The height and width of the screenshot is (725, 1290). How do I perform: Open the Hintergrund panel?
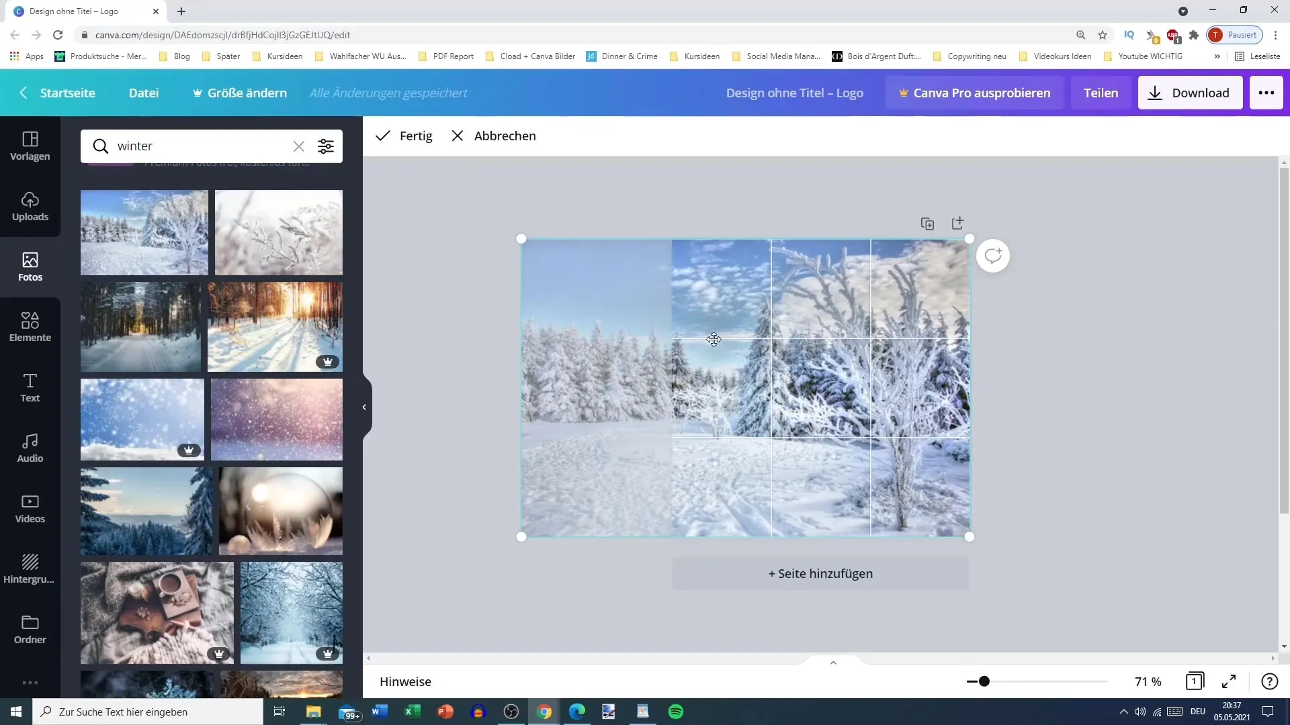30,569
